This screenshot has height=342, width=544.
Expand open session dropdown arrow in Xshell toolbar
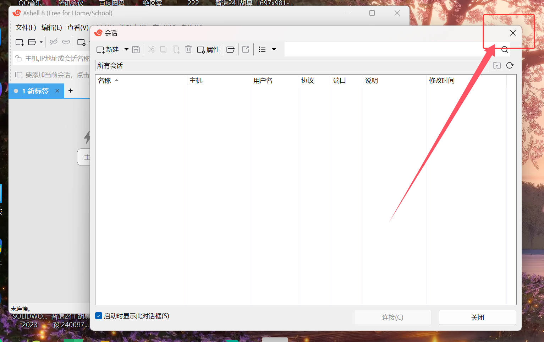pos(41,42)
